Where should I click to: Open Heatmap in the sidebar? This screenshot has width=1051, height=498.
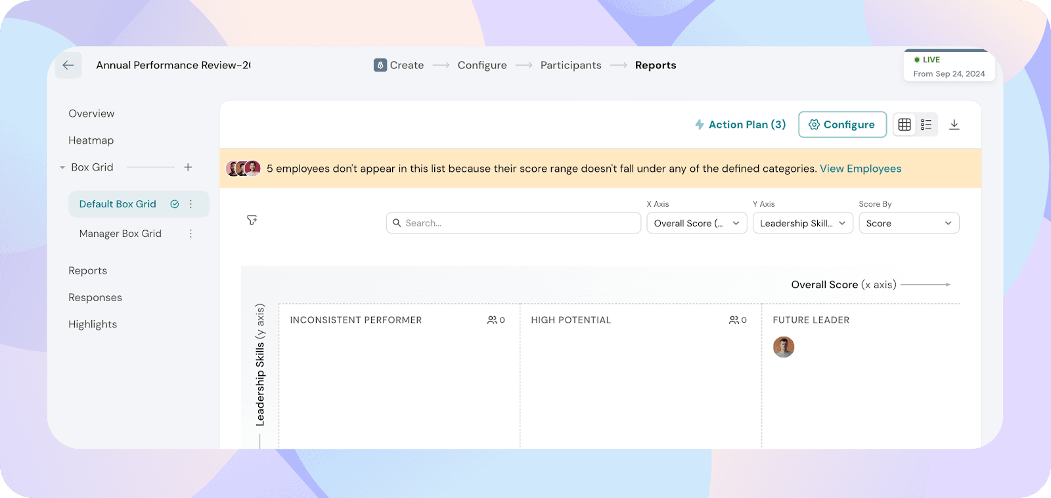(x=91, y=140)
